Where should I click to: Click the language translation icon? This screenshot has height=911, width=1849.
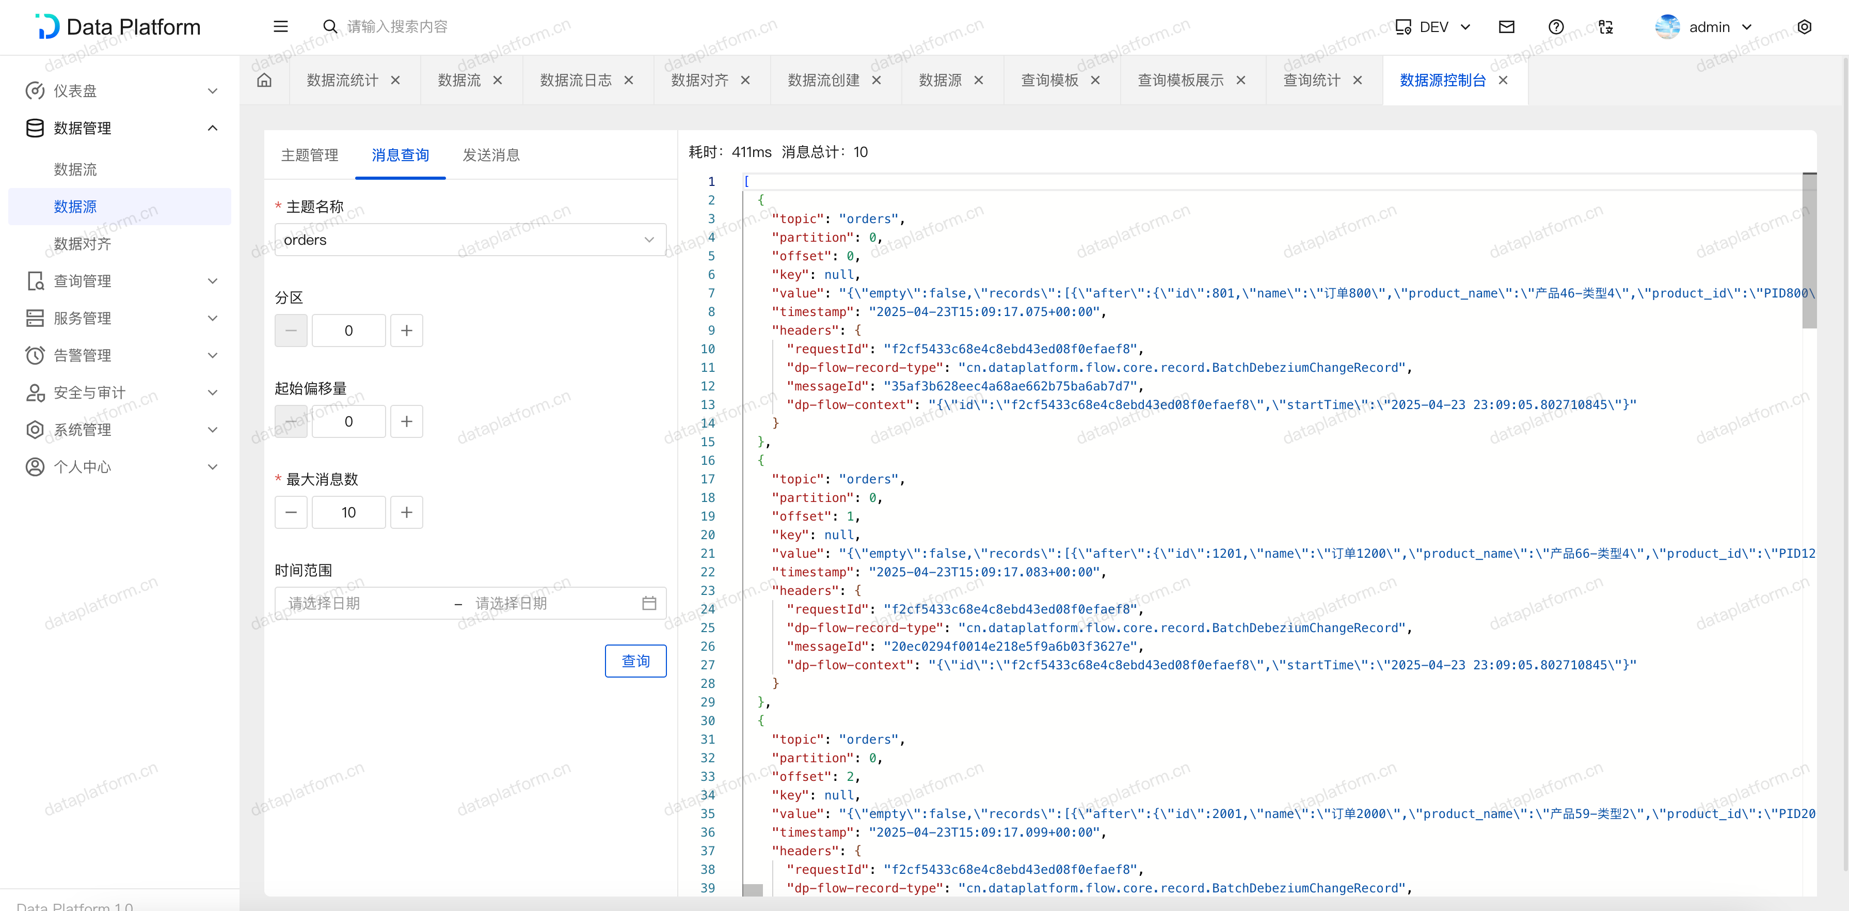[x=1606, y=26]
